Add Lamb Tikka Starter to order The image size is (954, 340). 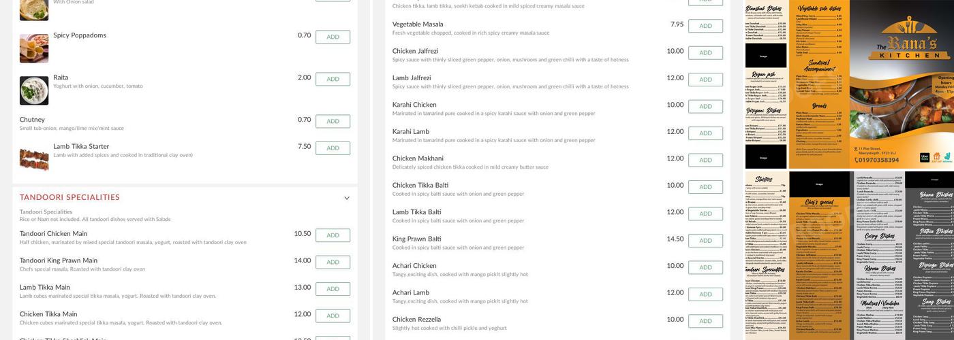(333, 148)
